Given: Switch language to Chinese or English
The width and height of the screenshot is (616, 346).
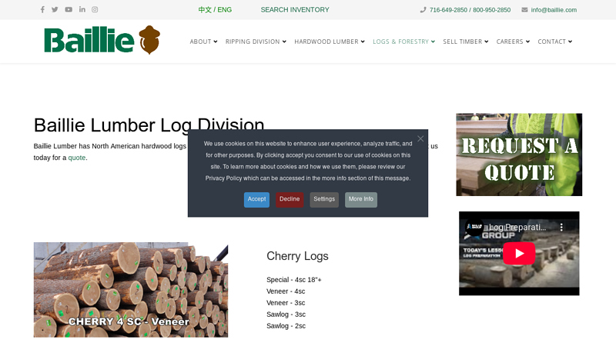Looking at the screenshot, I should (215, 10).
